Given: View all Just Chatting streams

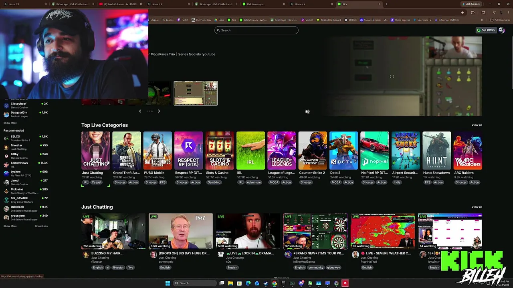Looking at the screenshot, I should [477, 207].
